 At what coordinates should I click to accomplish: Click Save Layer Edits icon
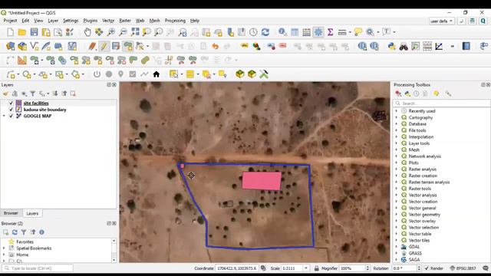[116, 46]
